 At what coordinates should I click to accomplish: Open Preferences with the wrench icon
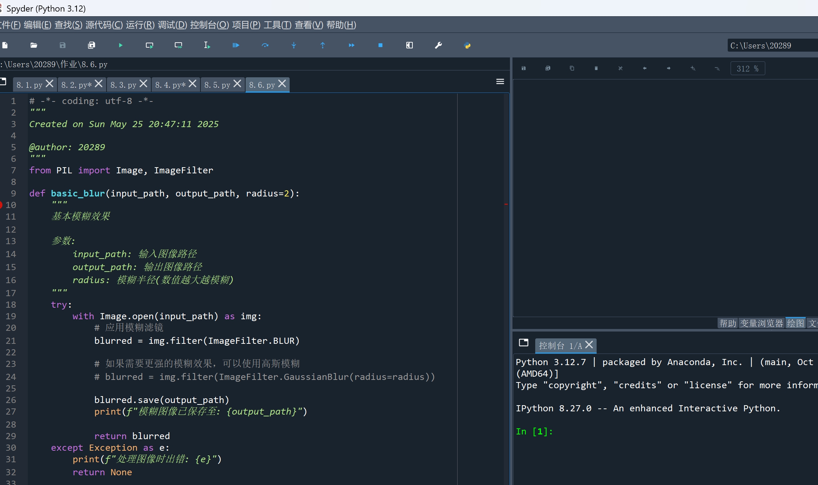[438, 45]
